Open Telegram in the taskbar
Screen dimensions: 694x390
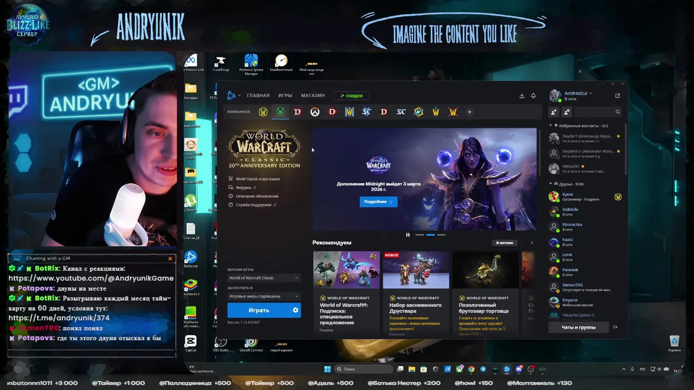pos(483,369)
